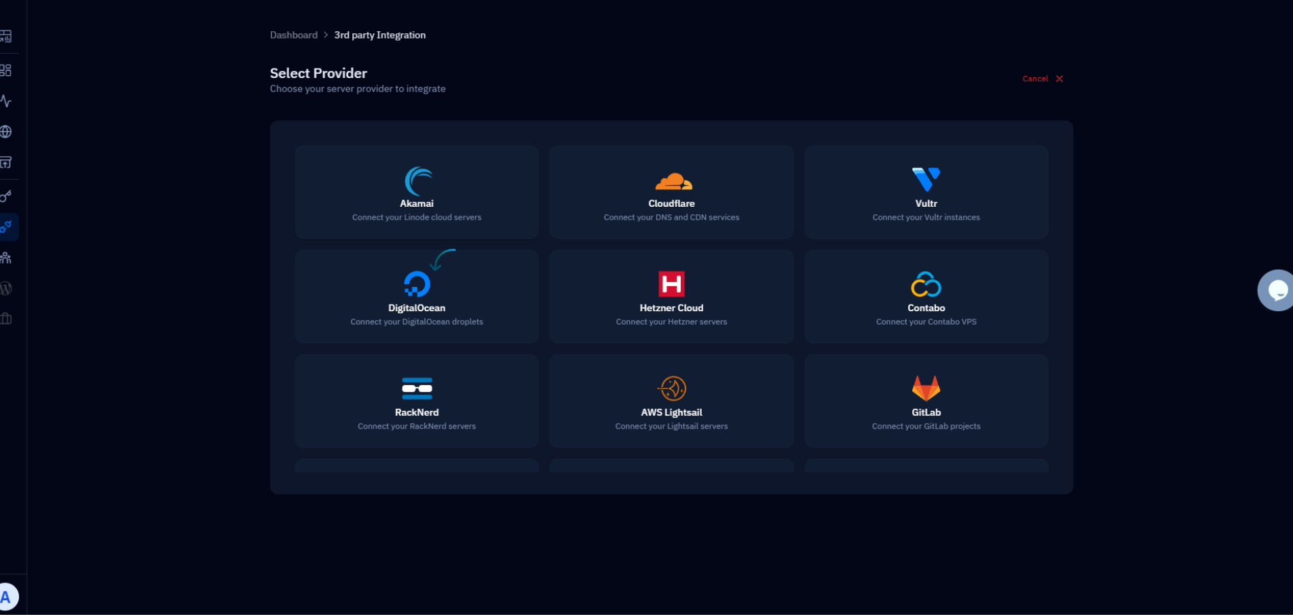This screenshot has height=615, width=1293.
Task: Click 'Choose your server provider to integrate' subtitle
Action: pyautogui.click(x=358, y=89)
